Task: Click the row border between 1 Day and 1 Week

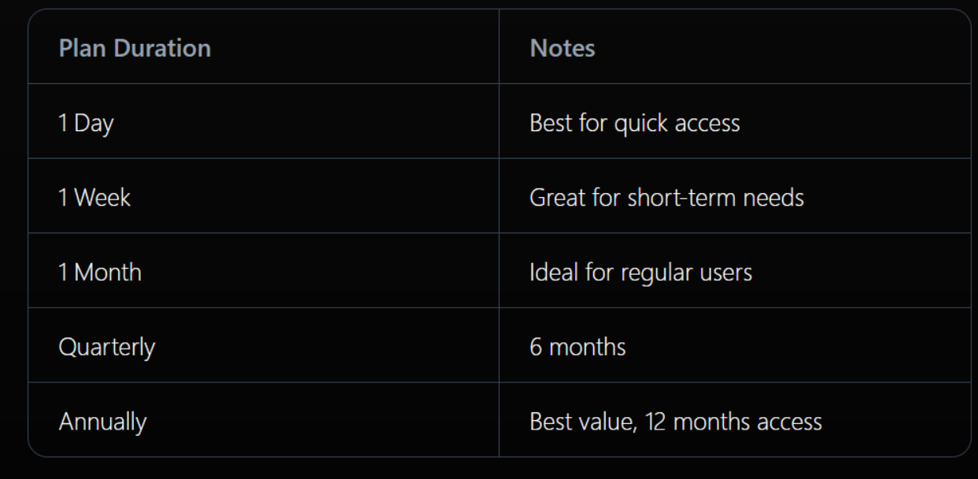Action: click(315, 159)
